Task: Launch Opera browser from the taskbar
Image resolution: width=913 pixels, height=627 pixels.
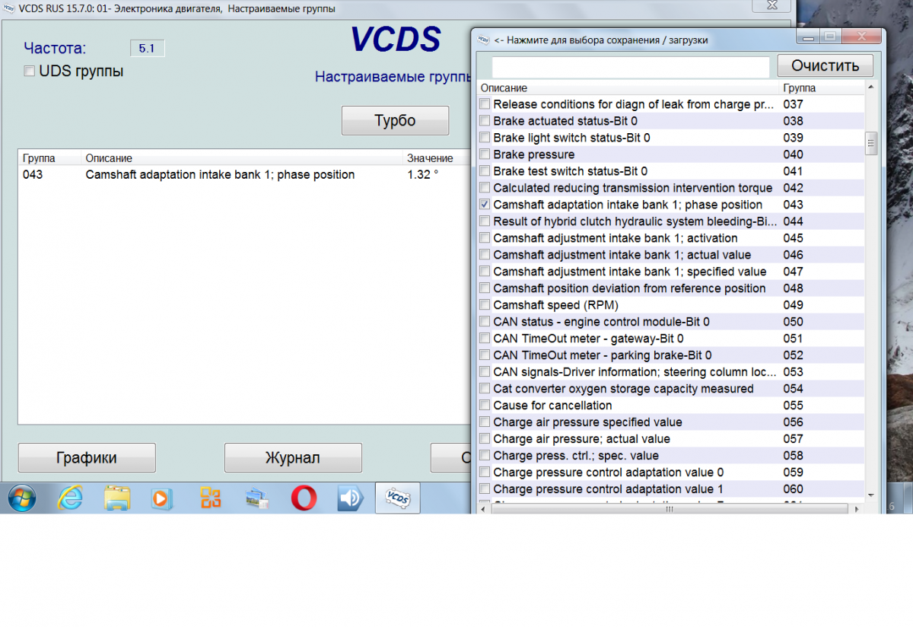Action: pos(304,498)
